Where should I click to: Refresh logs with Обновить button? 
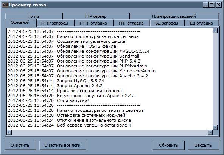pos(169,145)
